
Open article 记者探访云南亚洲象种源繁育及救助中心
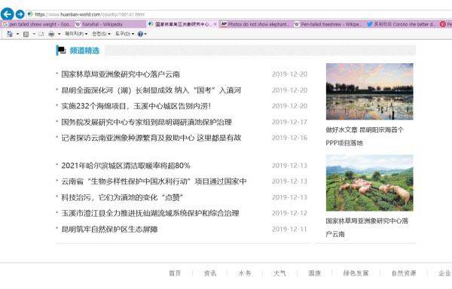click(151, 138)
